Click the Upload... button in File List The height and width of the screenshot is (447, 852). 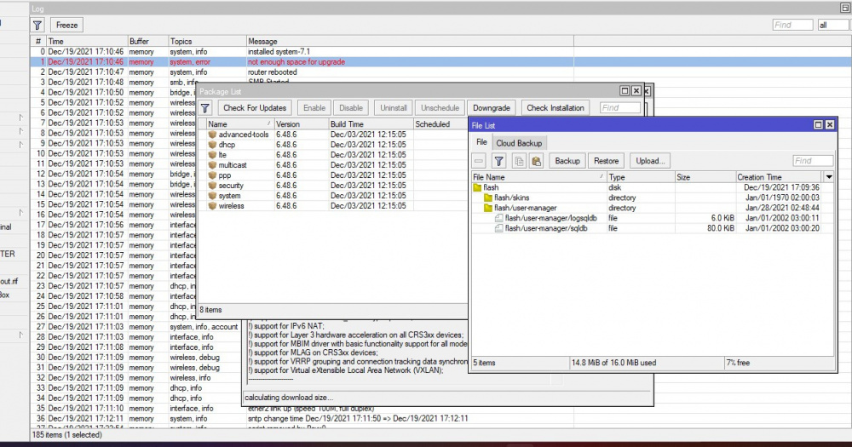650,161
